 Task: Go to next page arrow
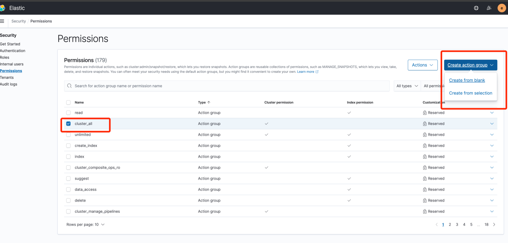(x=494, y=225)
